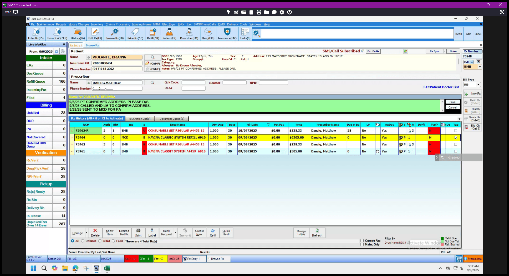Untick Tag checkbox for Rx 75964
The width and height of the screenshot is (509, 276).
456,137
